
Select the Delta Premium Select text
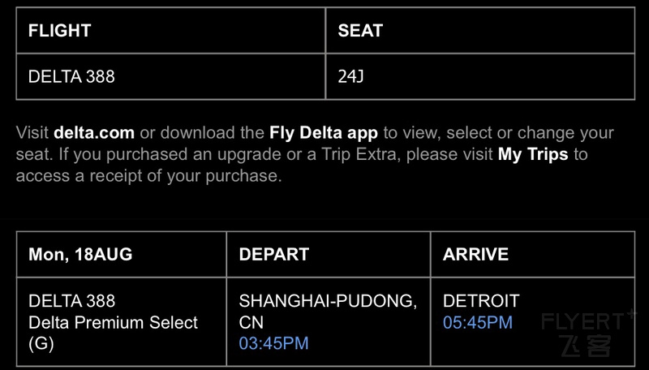114,322
